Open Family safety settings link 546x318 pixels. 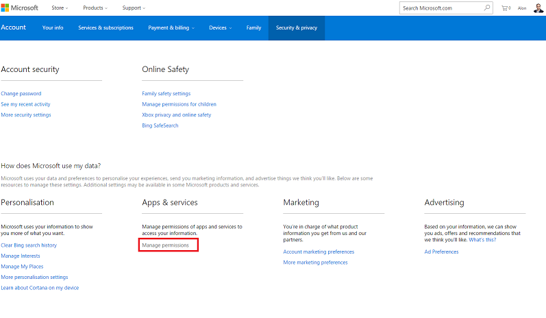[166, 94]
